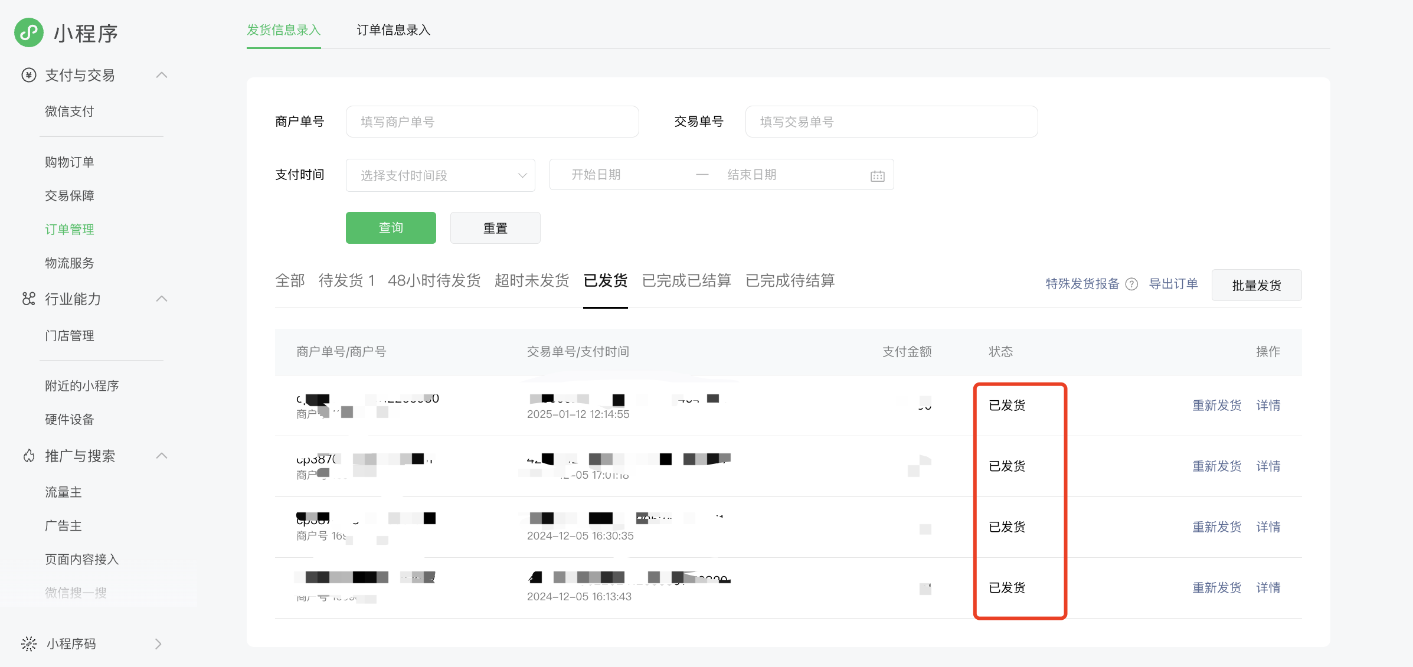Select the 超时未发货 filter tab
1413x667 pixels.
[532, 280]
